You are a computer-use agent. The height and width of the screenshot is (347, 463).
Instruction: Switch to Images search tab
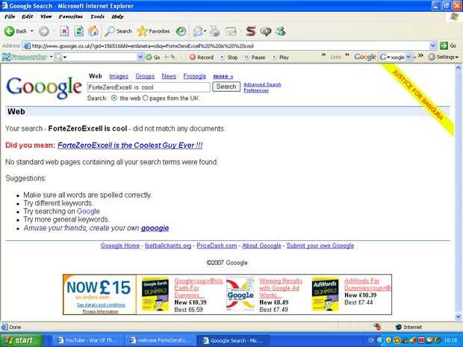point(119,76)
